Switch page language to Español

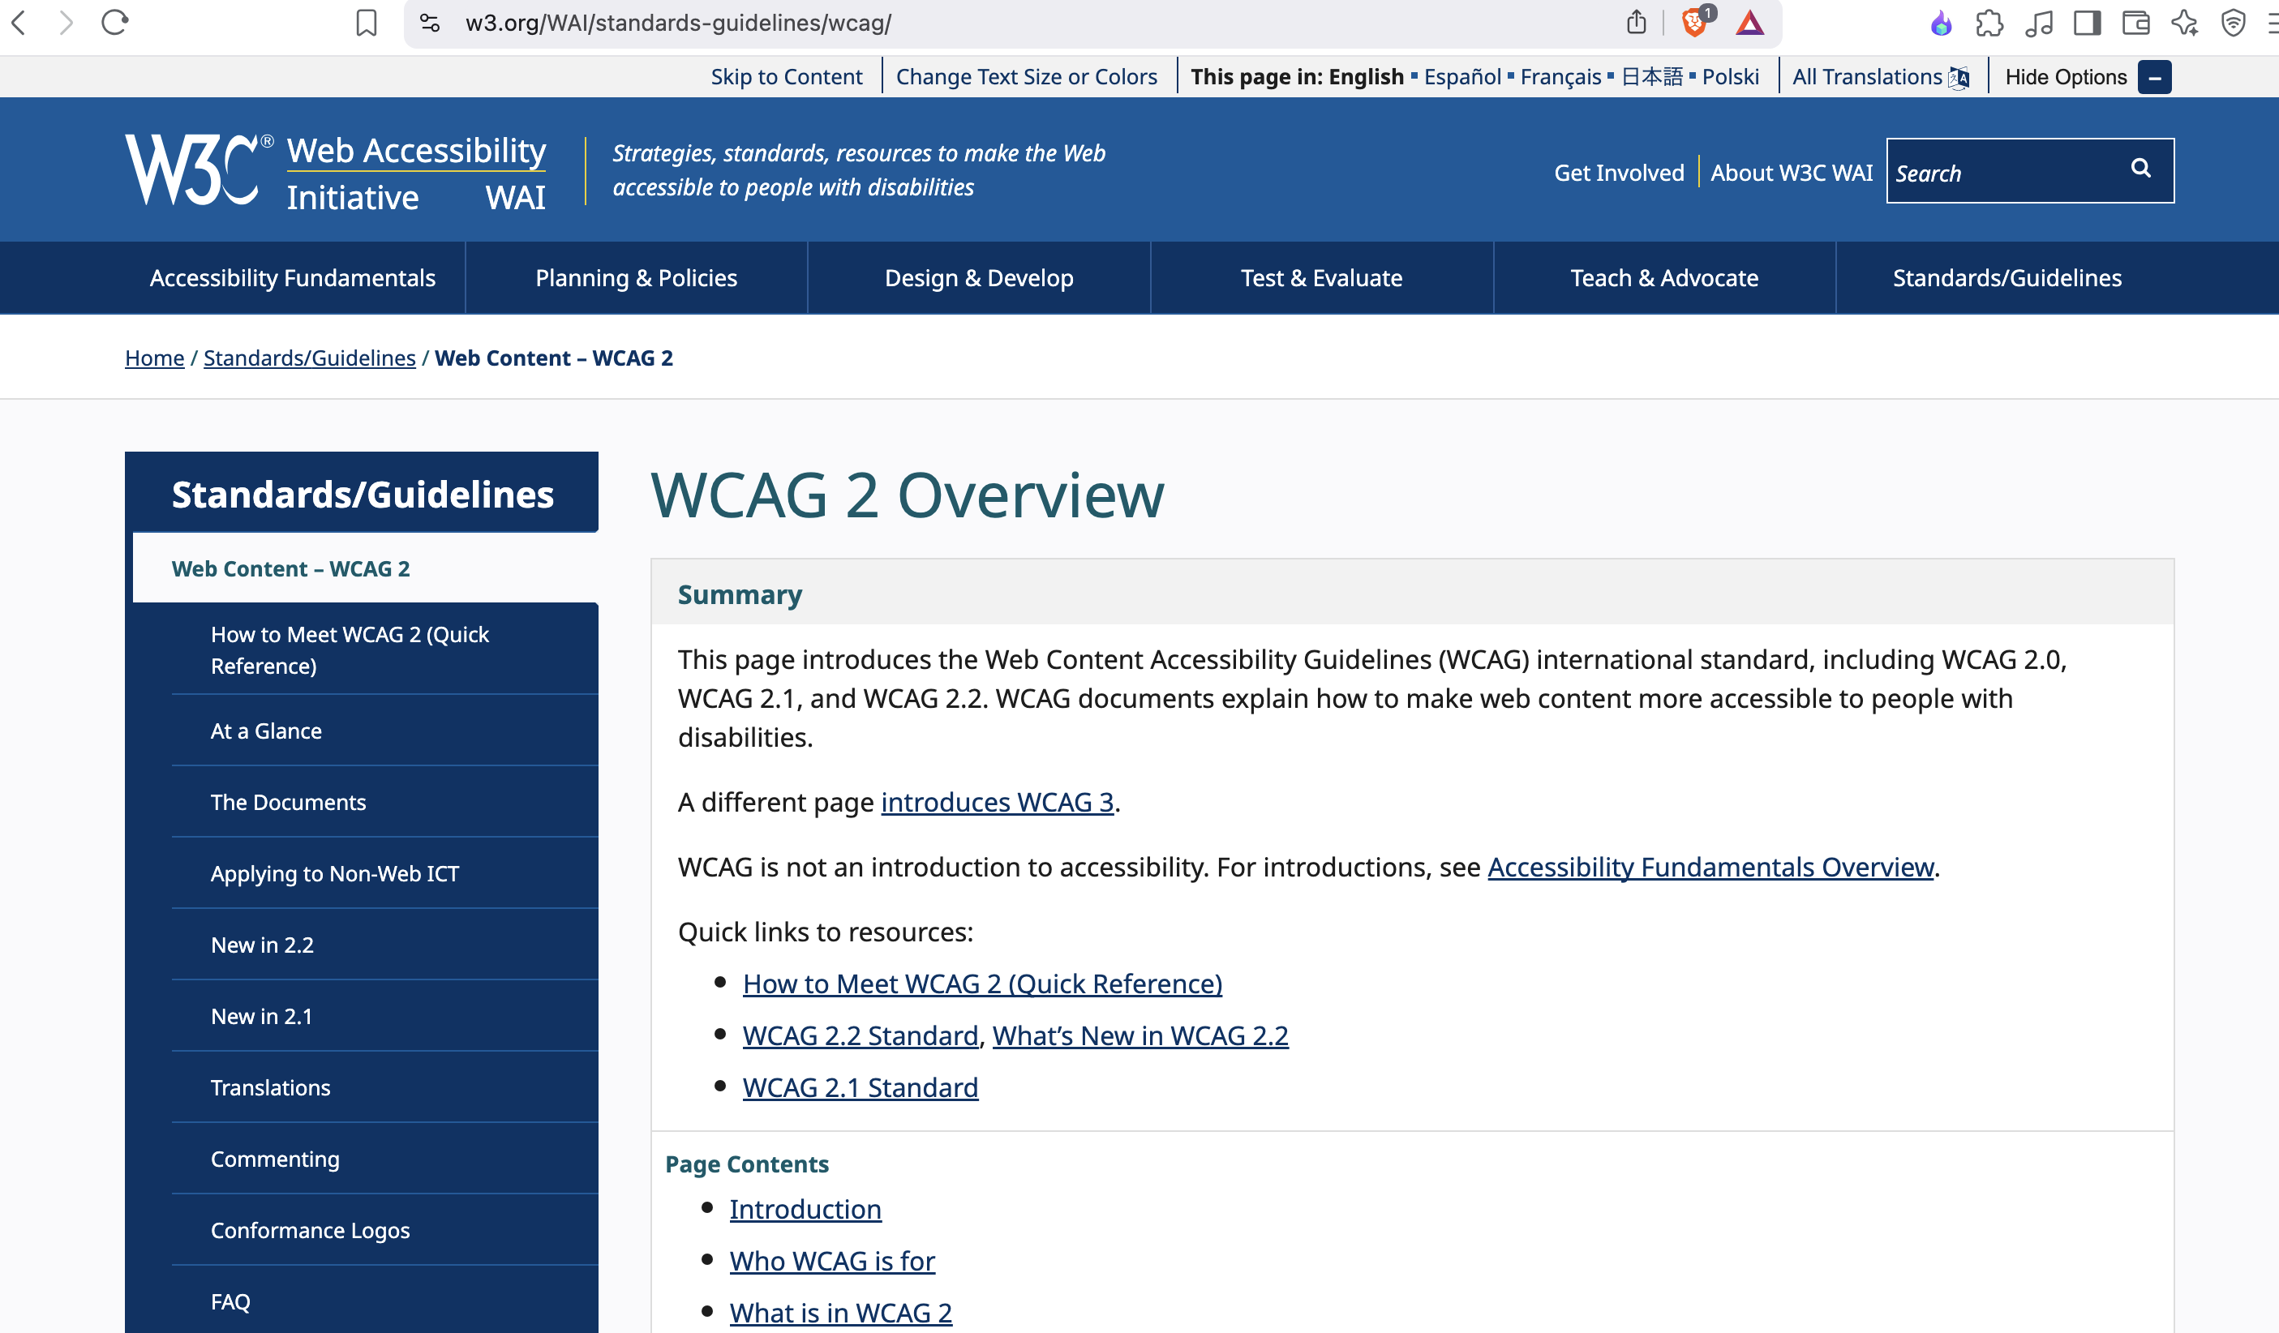pos(1461,78)
